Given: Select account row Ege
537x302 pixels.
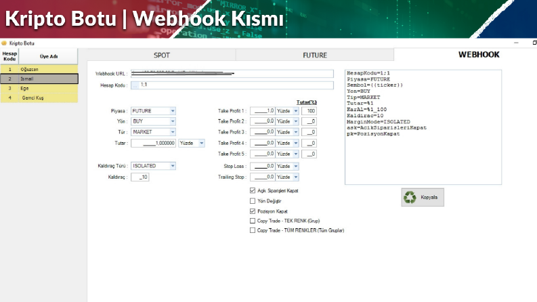Looking at the screenshot, I should click(39, 88).
